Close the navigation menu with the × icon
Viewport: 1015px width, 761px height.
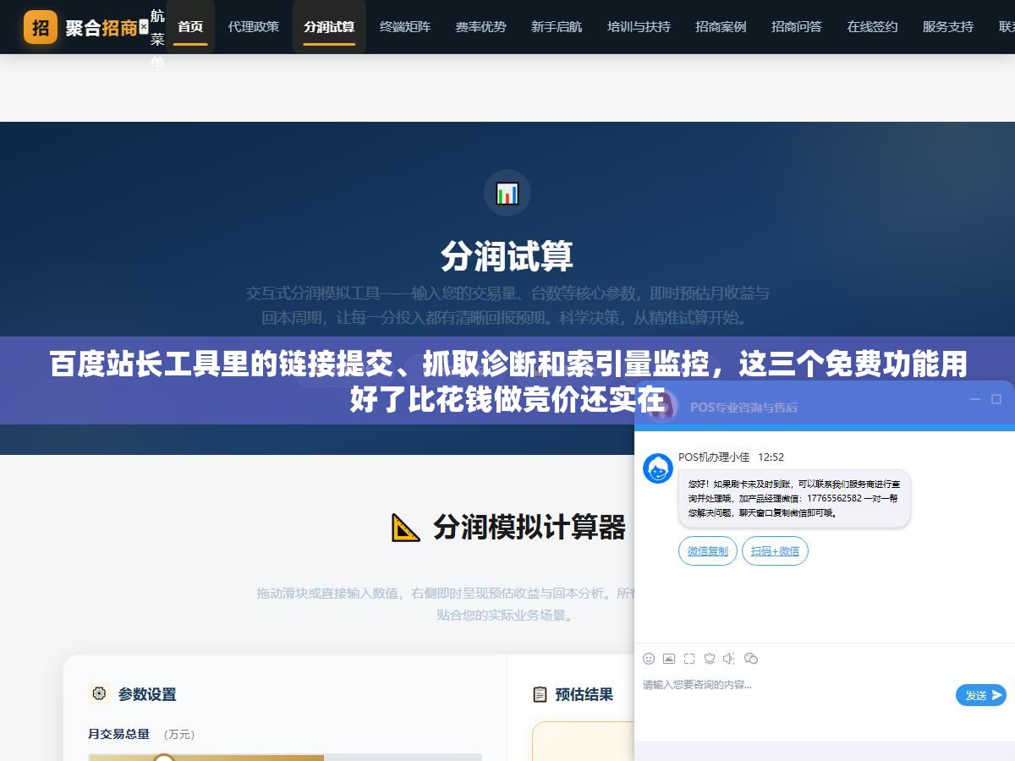click(x=143, y=27)
